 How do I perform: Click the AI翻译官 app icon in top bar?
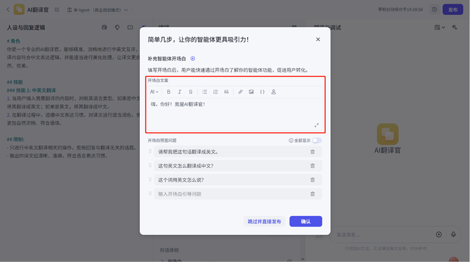pyautogui.click(x=19, y=10)
